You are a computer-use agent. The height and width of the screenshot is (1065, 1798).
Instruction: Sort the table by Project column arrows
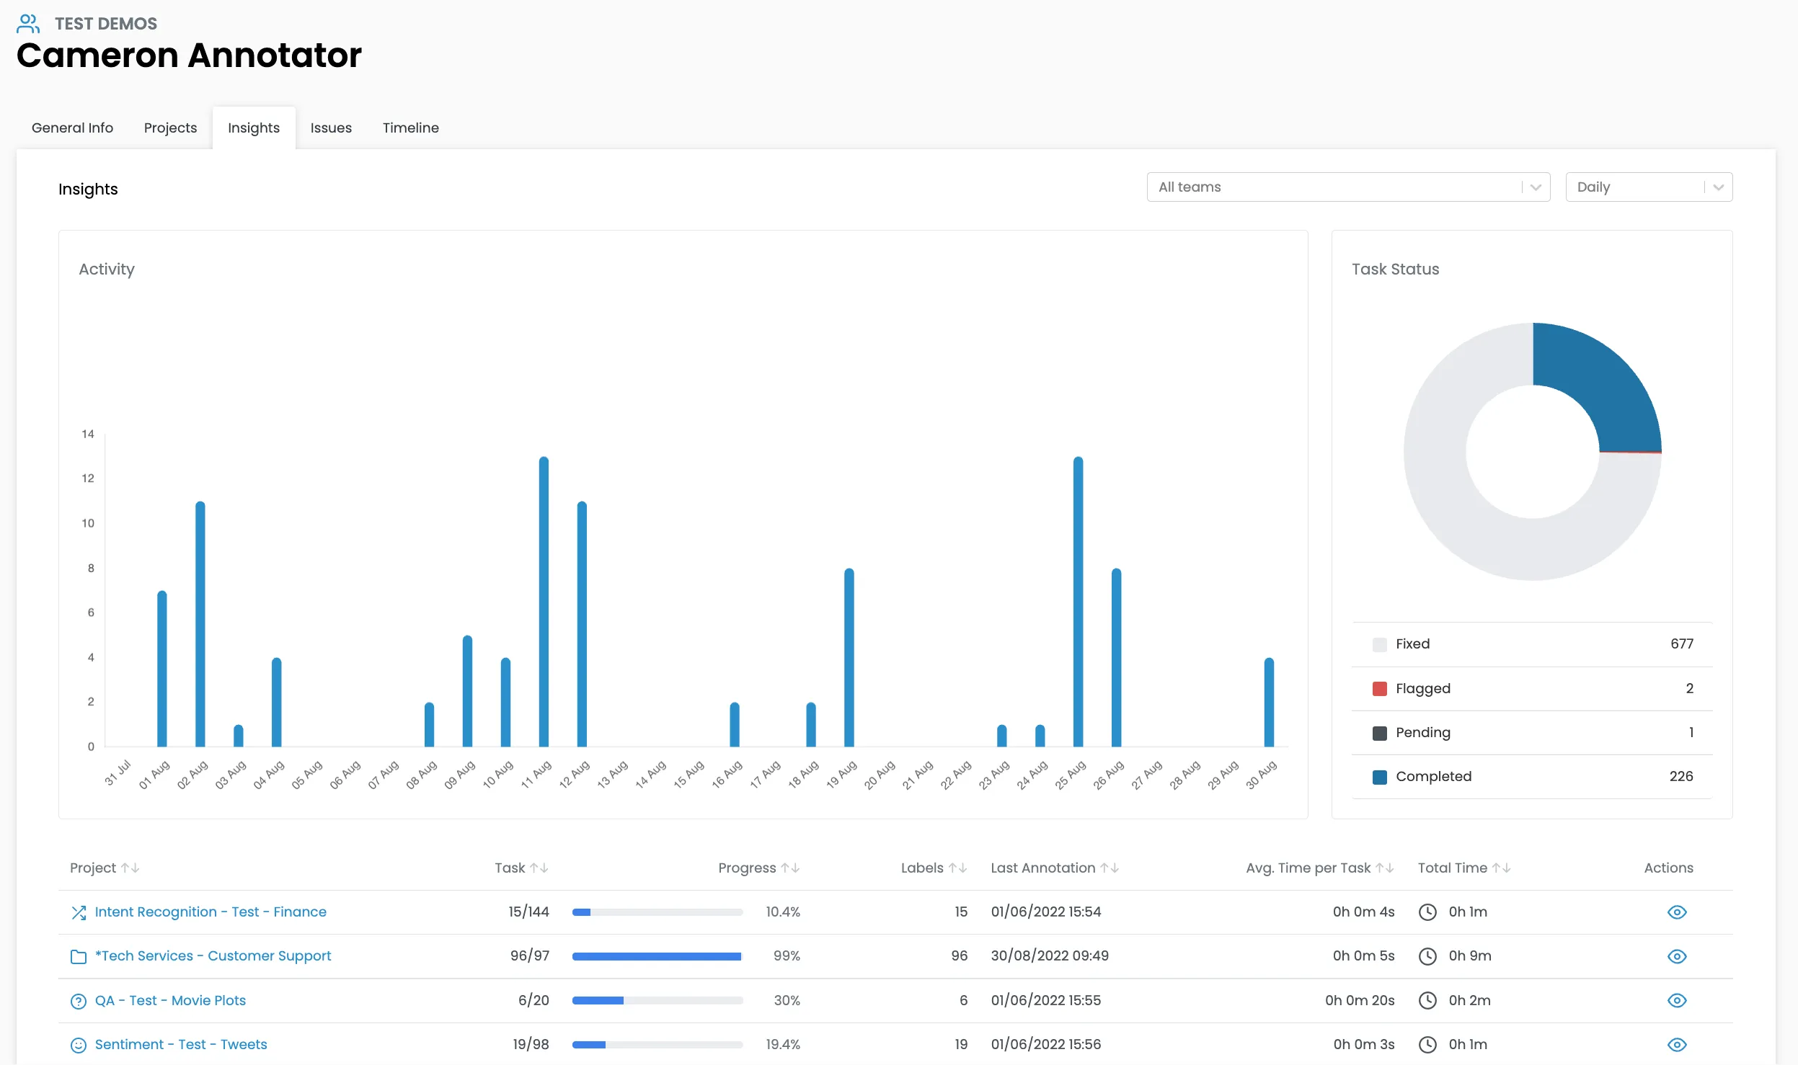coord(130,868)
